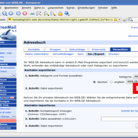
Task: Open the Vervollständigen sub-tab
Action: pos(63,54)
